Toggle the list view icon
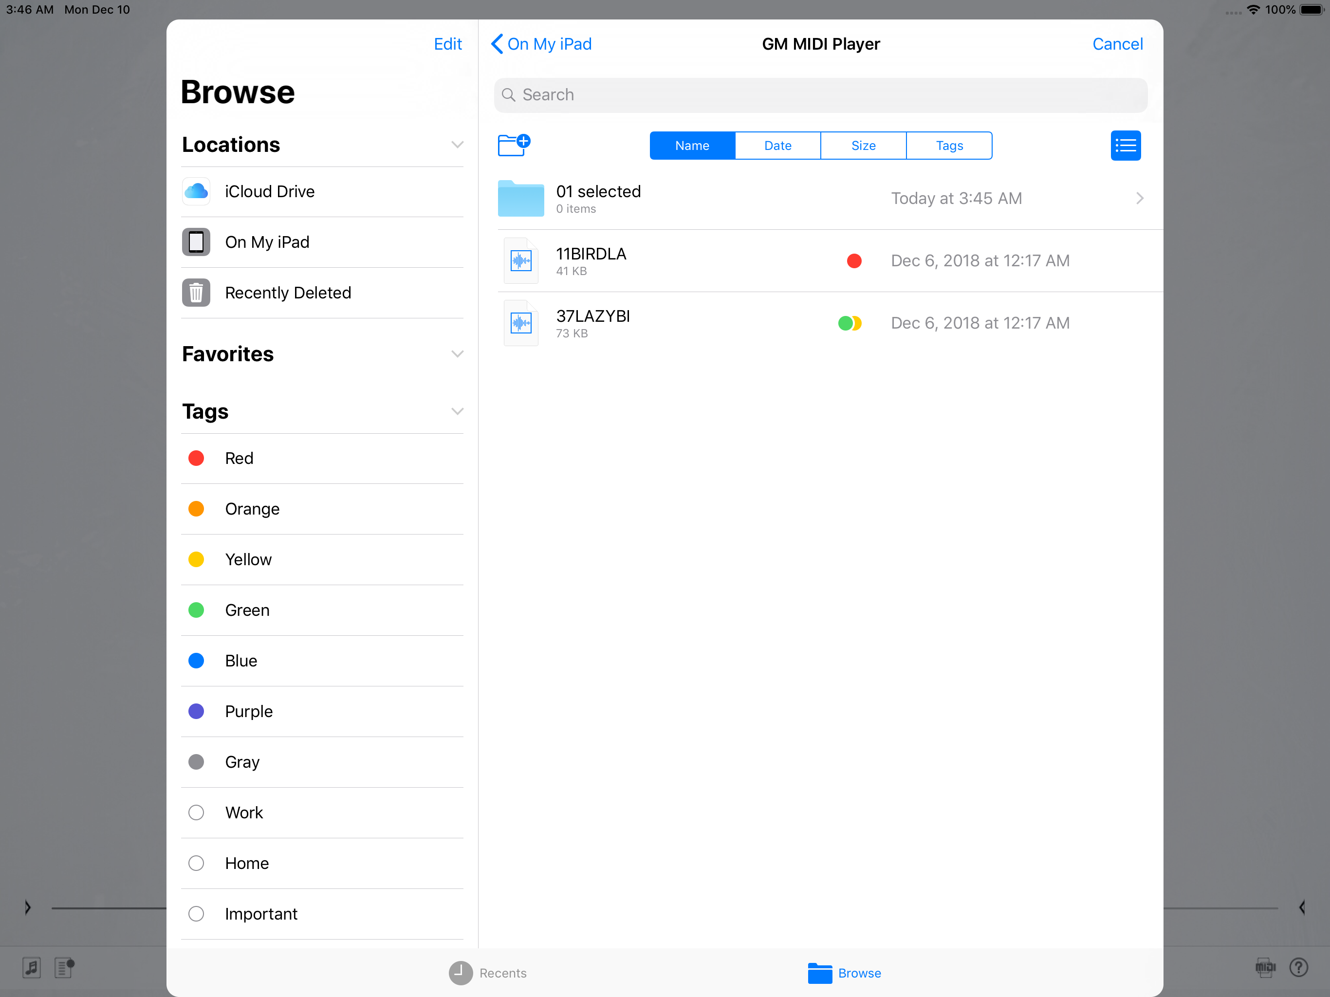 pyautogui.click(x=1125, y=146)
